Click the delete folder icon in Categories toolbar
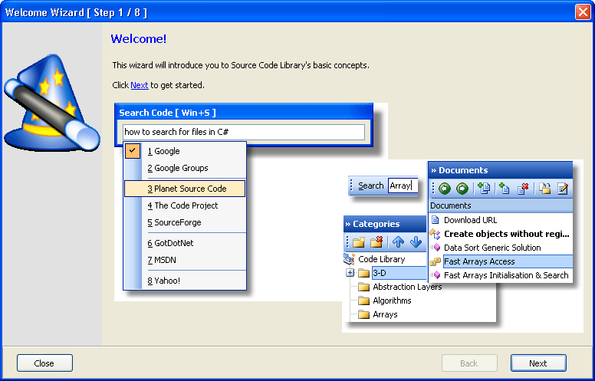 click(x=376, y=241)
